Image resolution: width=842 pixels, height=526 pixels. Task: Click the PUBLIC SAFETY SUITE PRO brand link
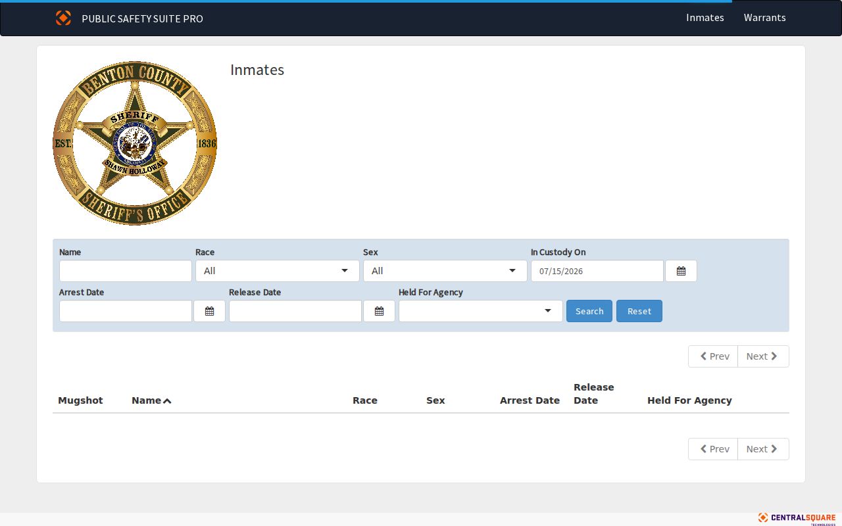pyautogui.click(x=142, y=18)
